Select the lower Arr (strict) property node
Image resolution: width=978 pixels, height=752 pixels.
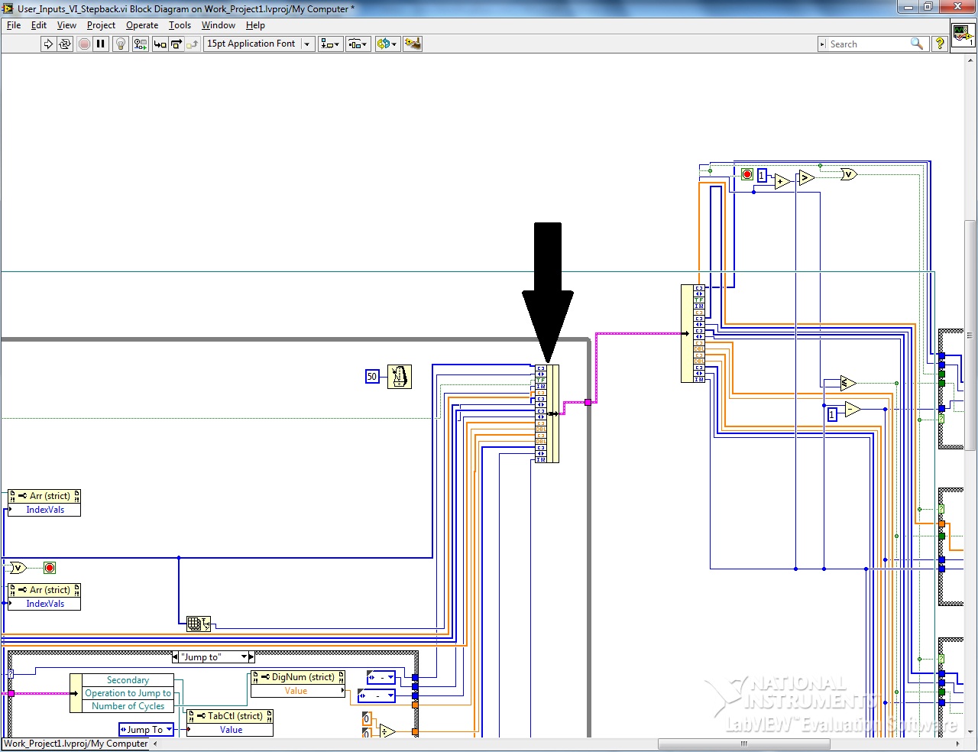(x=44, y=590)
